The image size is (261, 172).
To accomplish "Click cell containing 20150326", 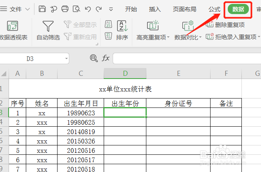I will (x=81, y=141).
